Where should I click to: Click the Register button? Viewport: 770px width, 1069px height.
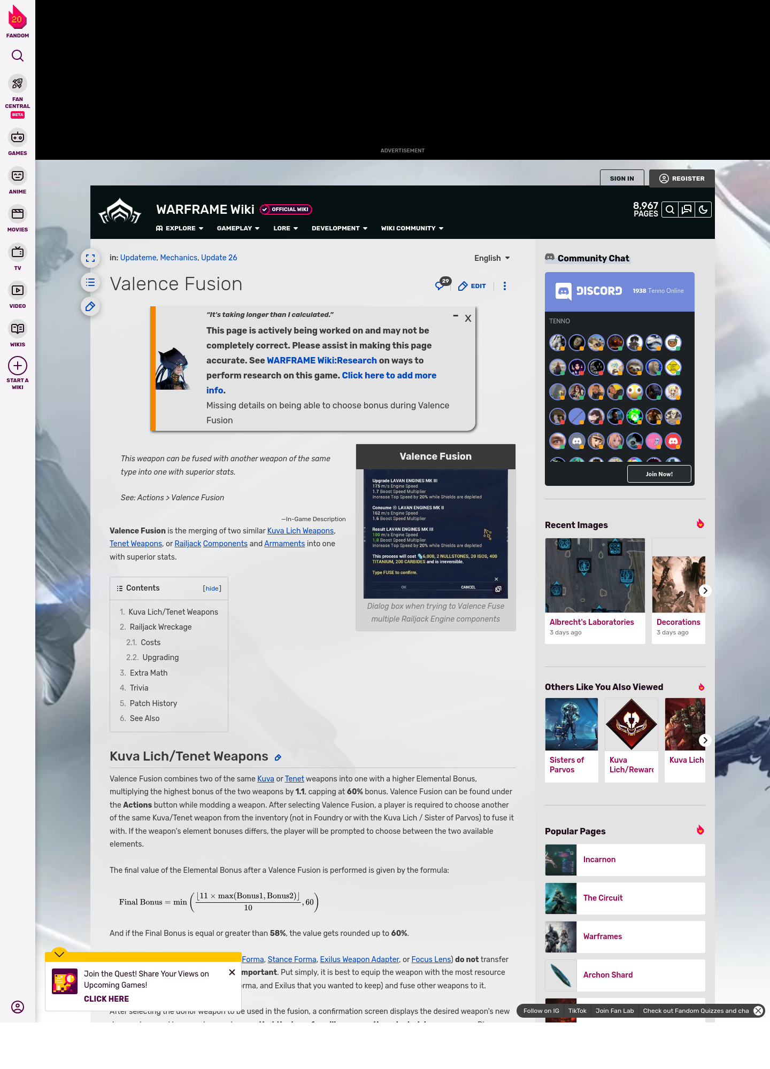682,179
